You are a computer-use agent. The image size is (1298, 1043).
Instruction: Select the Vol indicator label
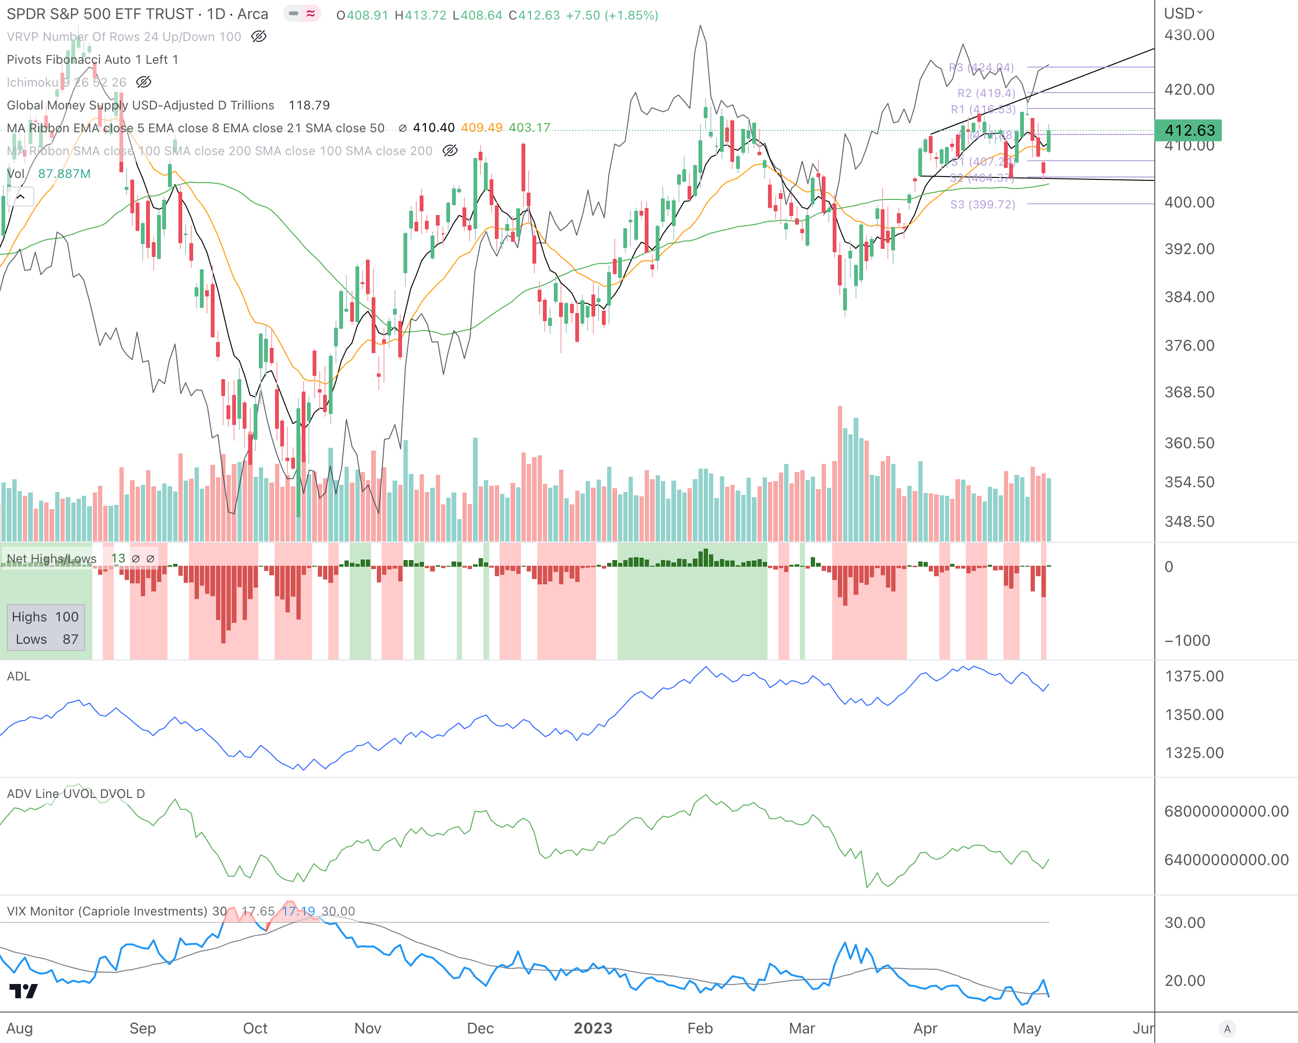click(x=16, y=174)
